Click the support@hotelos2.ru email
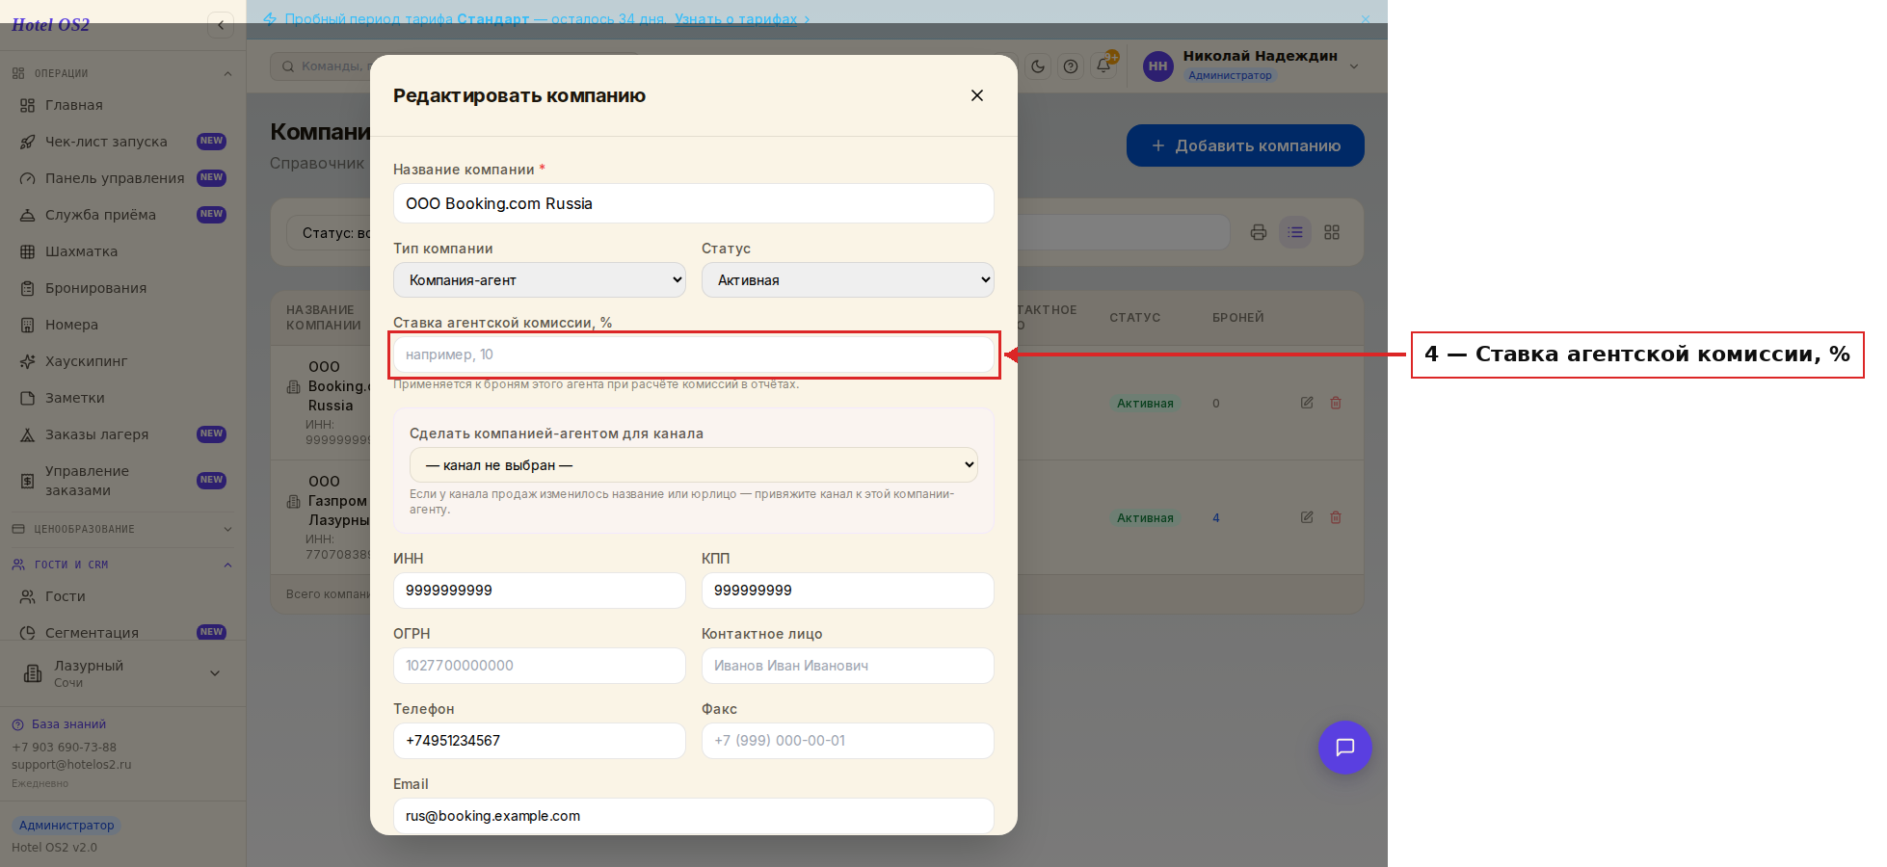The width and height of the screenshot is (1887, 867). click(71, 765)
